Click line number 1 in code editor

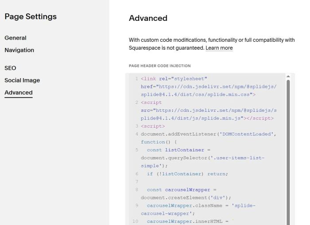136,79
